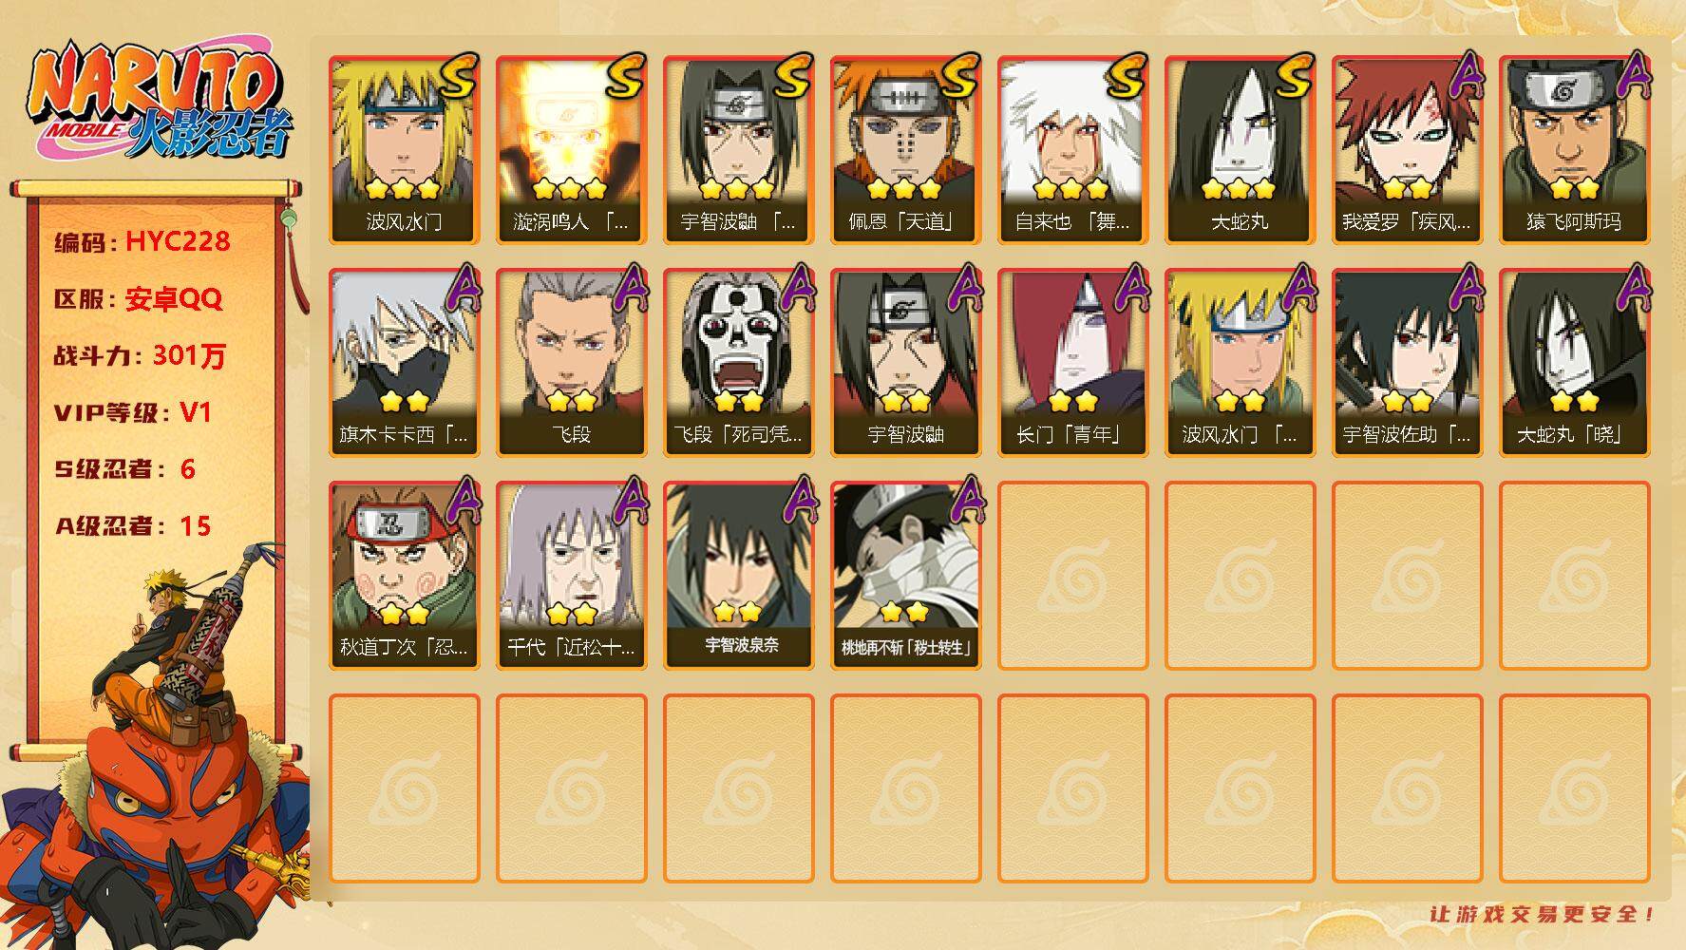
Task: Select the 大蛇丸「晓」 ninja card
Action: (x=1574, y=363)
